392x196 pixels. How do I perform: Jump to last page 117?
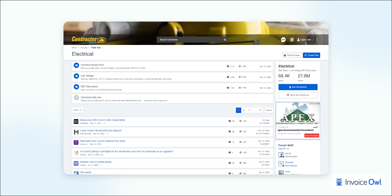pos(260,110)
